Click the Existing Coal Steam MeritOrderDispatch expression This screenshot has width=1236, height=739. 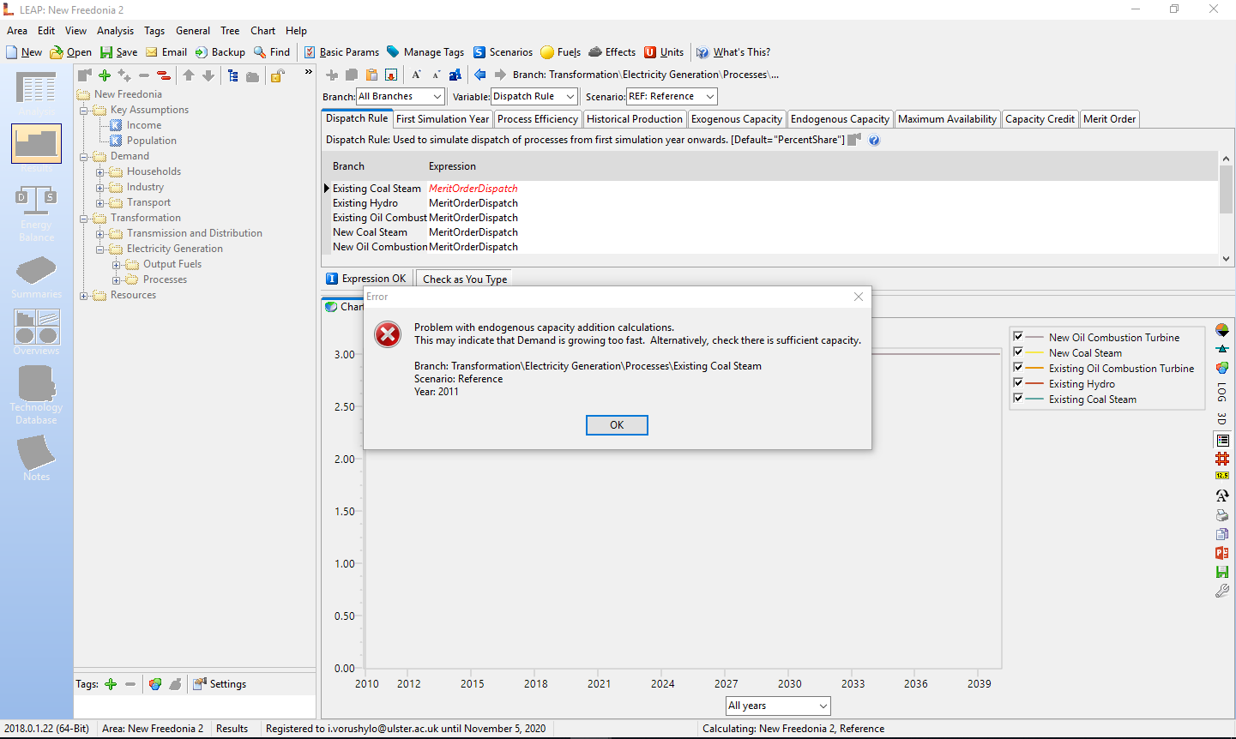(473, 189)
